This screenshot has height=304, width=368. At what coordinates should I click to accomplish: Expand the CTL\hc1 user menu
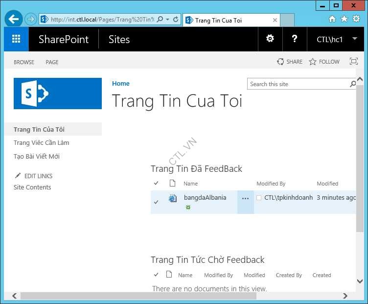[354, 39]
